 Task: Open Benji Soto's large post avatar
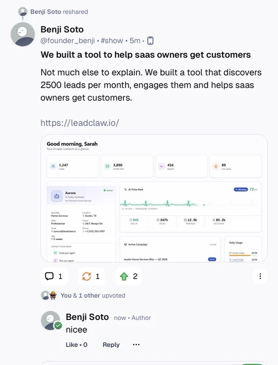coord(23,34)
